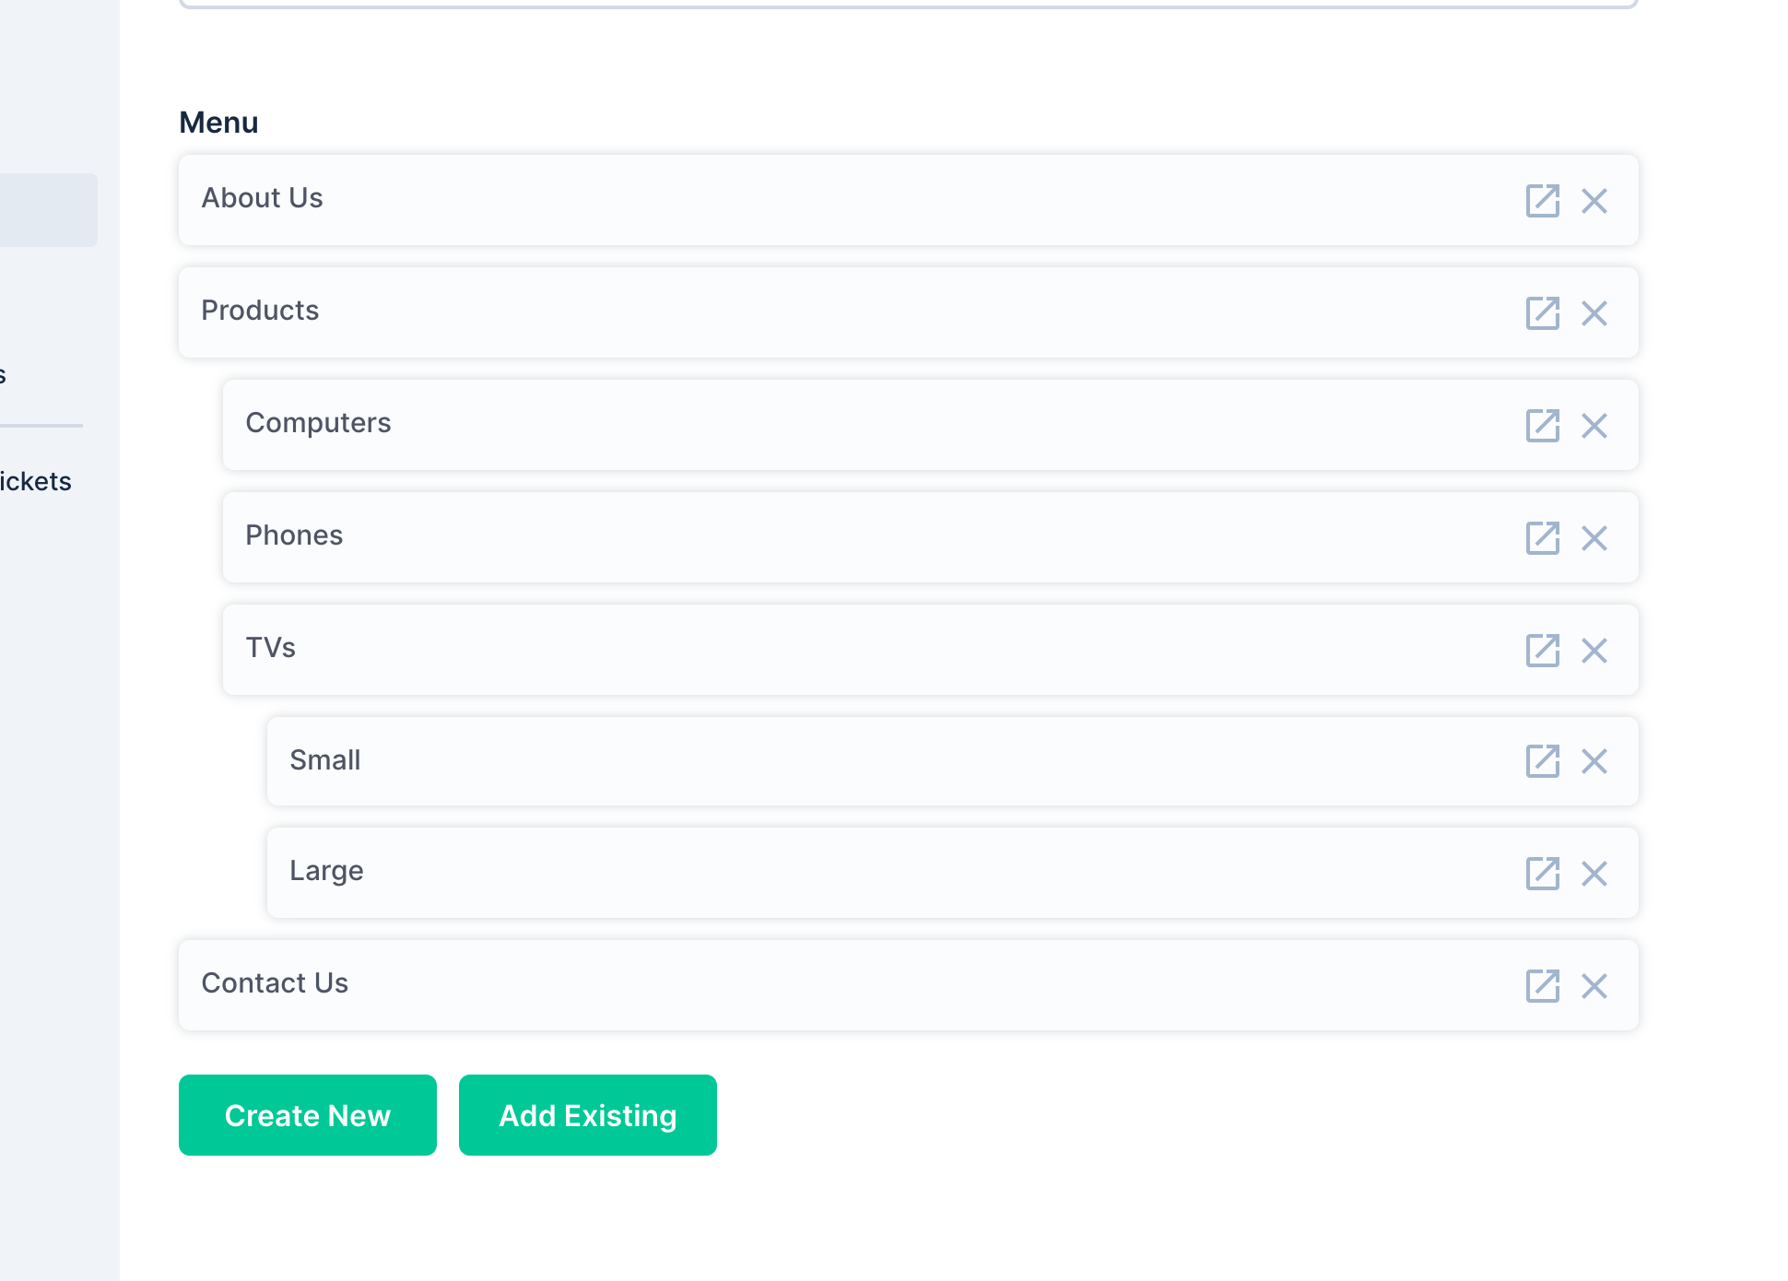Remove Computers from the menu

1595,425
